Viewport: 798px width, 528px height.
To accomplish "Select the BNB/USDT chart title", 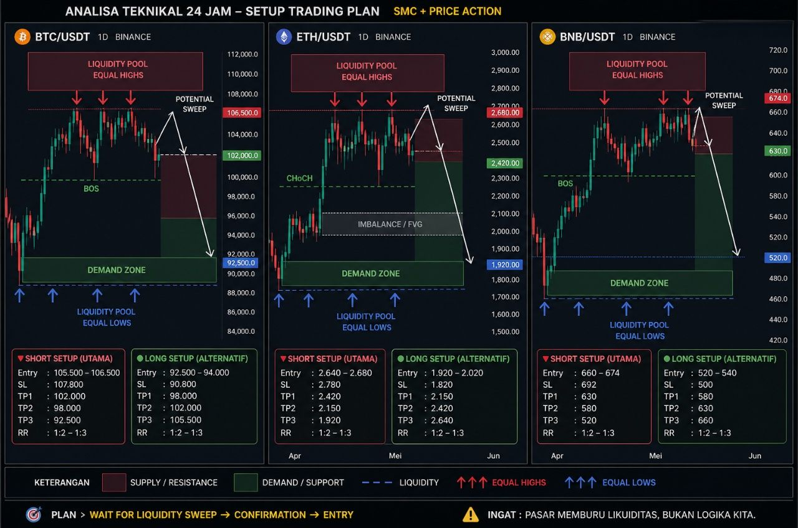I will pyautogui.click(x=587, y=37).
